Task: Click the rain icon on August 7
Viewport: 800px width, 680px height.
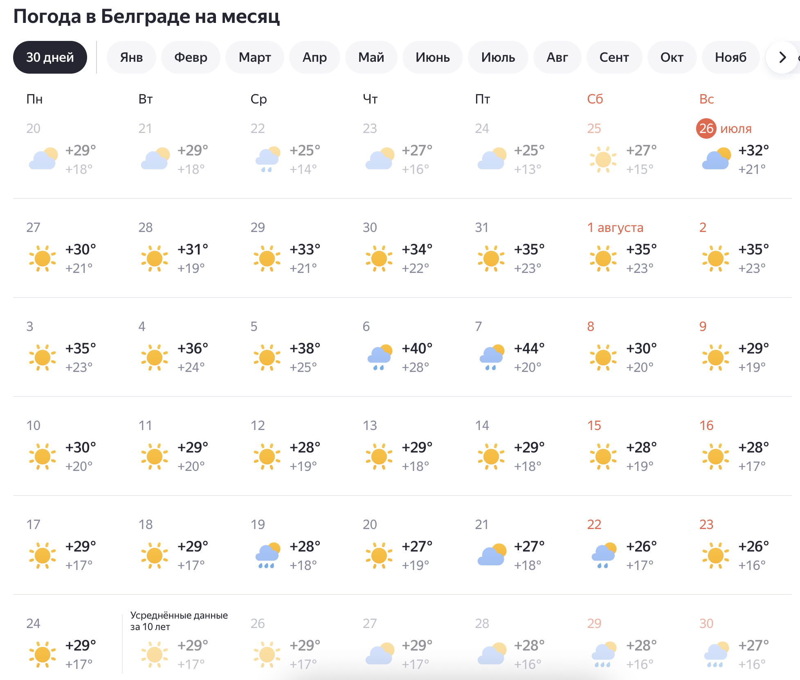Action: pos(492,357)
